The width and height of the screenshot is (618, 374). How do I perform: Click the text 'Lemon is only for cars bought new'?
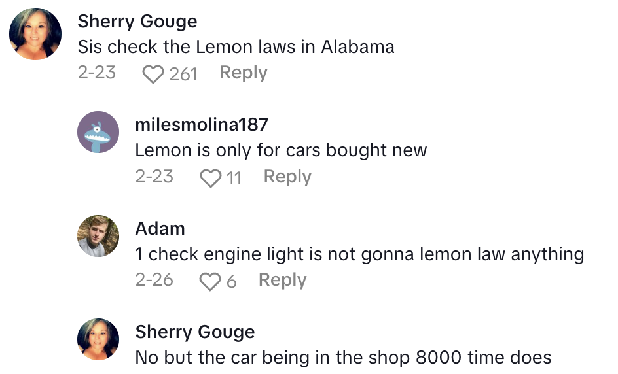click(x=281, y=150)
